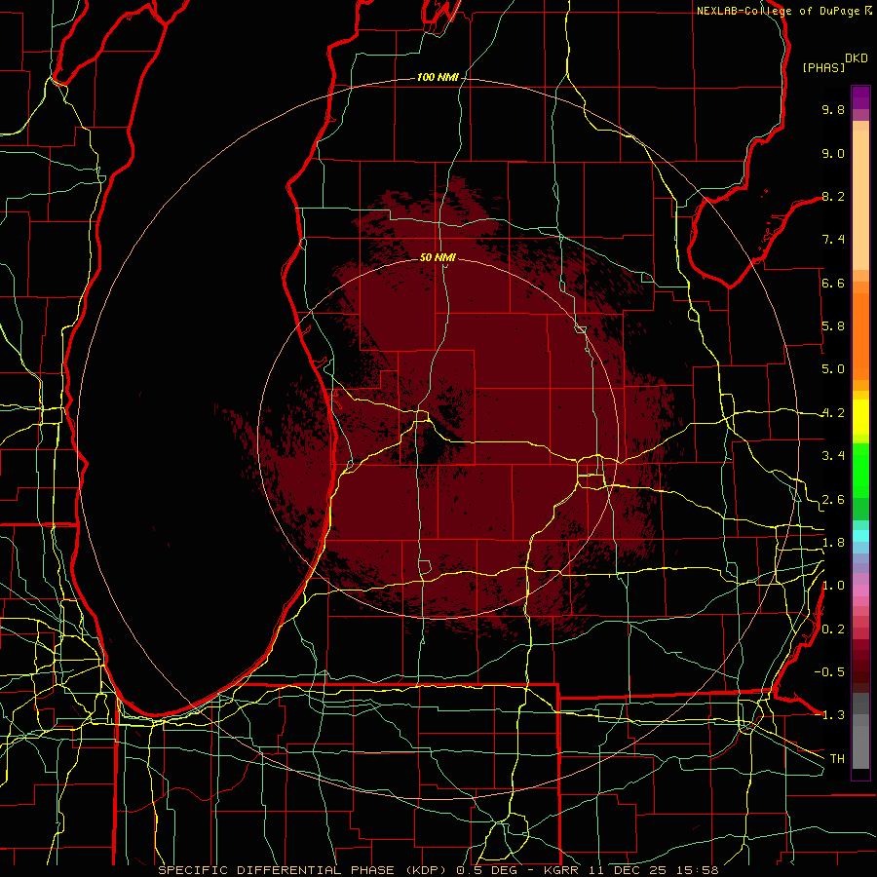This screenshot has height=877, width=877.
Task: Click the 0.5 DEG elevation text
Action: tap(485, 870)
